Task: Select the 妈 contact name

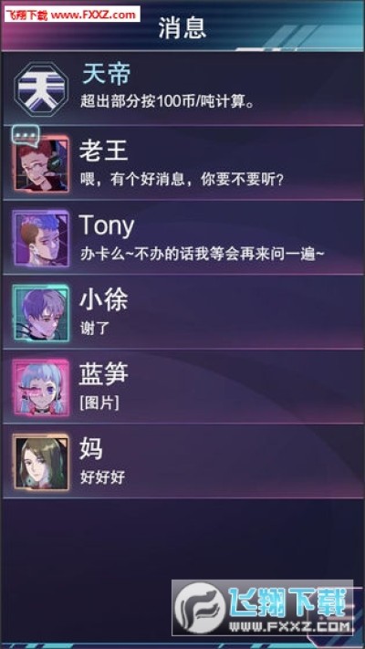Action: [91, 449]
